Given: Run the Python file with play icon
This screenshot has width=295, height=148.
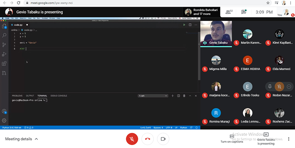Looking at the screenshot, I should pyautogui.click(x=184, y=25).
